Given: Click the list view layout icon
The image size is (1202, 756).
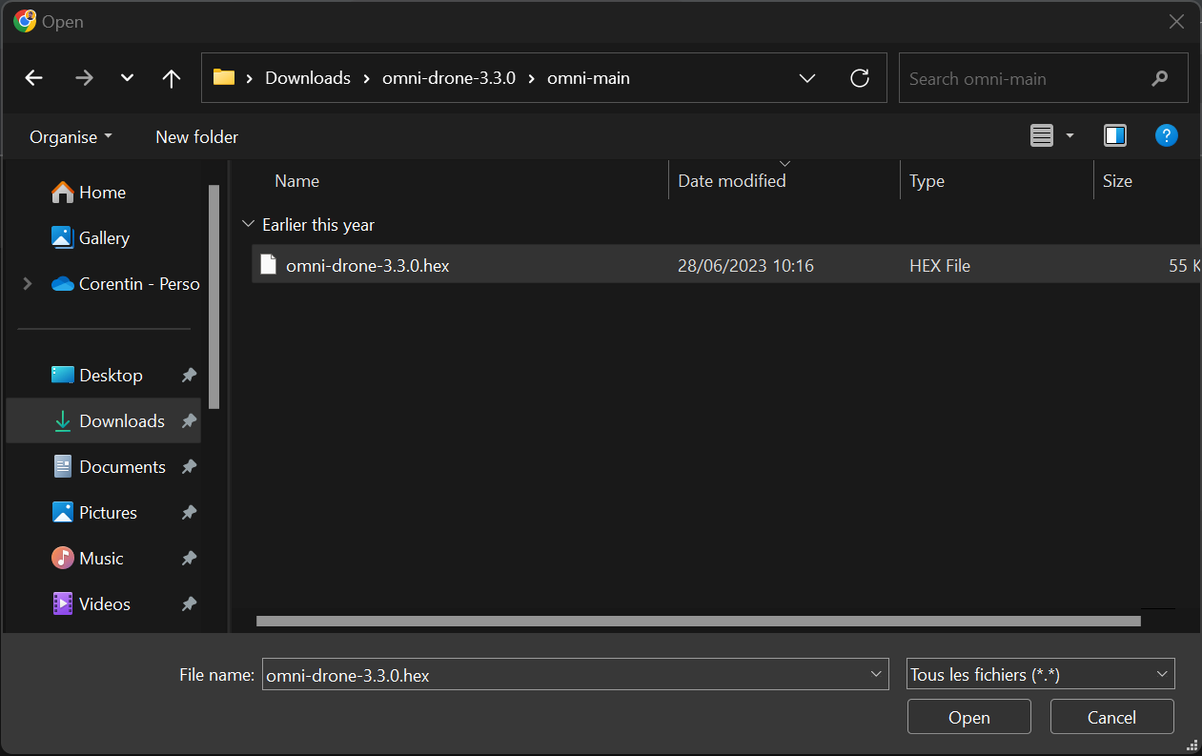Looking at the screenshot, I should tap(1042, 136).
